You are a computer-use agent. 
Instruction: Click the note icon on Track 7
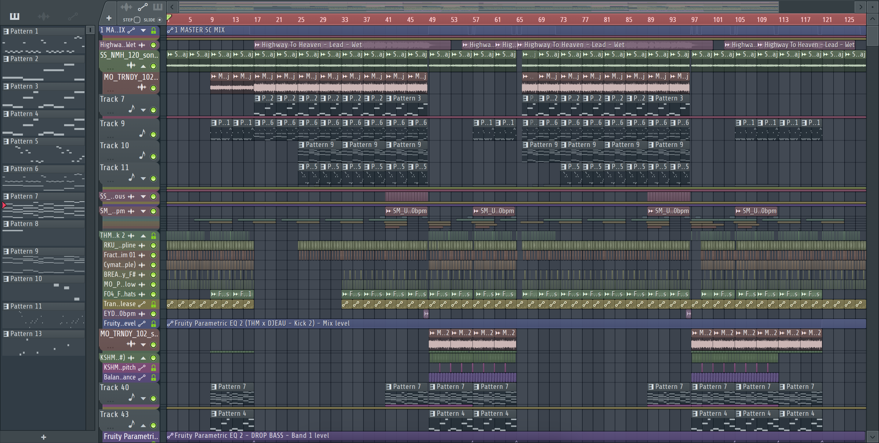click(131, 109)
